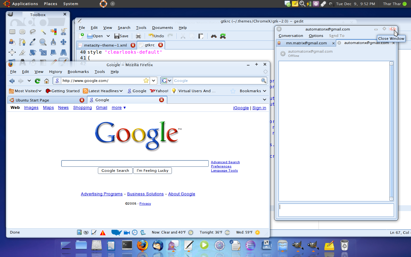The width and height of the screenshot is (411, 257).
Task: Open the Gmail link on Google page
Action: click(x=101, y=108)
